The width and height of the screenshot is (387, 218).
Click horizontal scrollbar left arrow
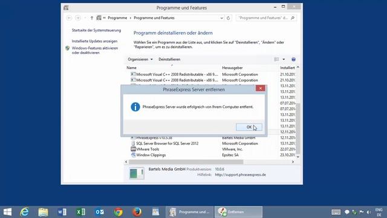point(126,162)
